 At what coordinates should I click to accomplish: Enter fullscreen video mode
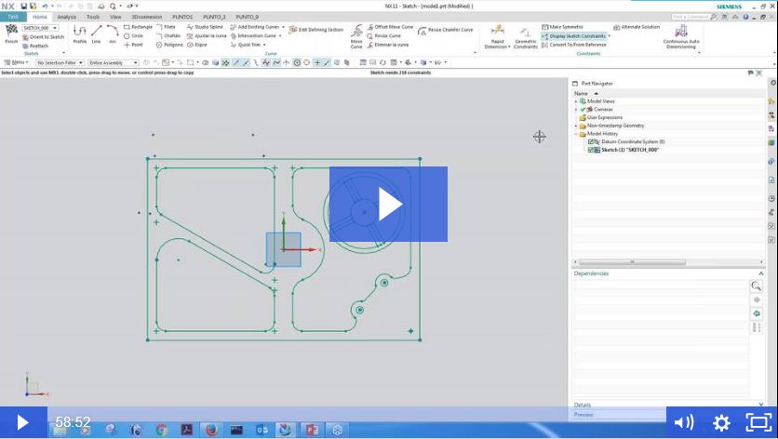tap(758, 422)
